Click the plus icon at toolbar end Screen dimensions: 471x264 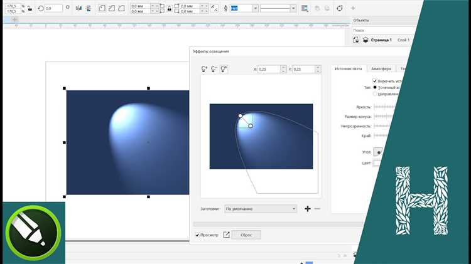coord(353,8)
